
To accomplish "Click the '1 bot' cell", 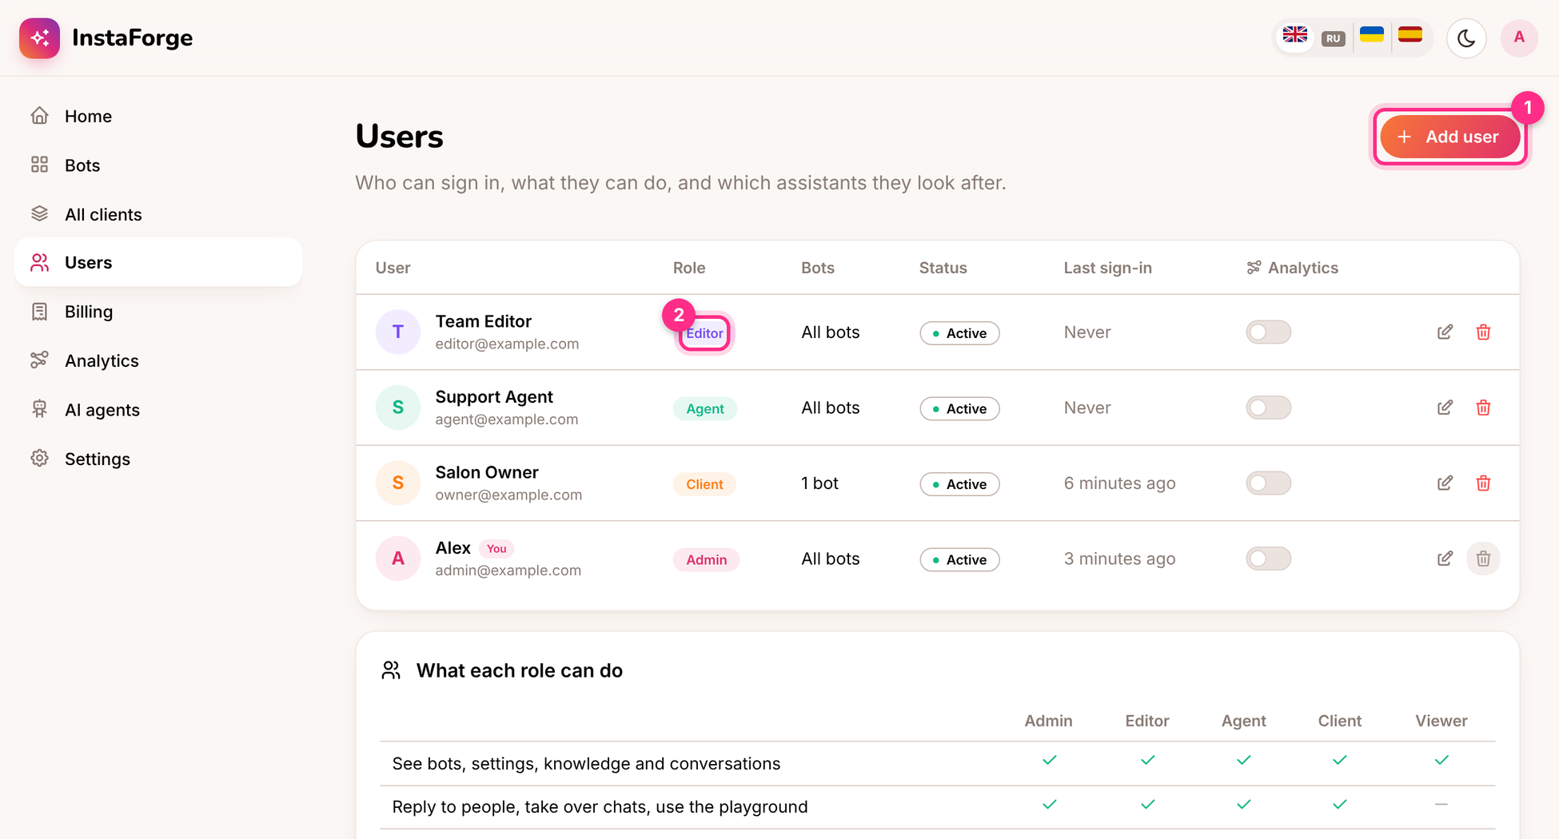I will tap(819, 483).
